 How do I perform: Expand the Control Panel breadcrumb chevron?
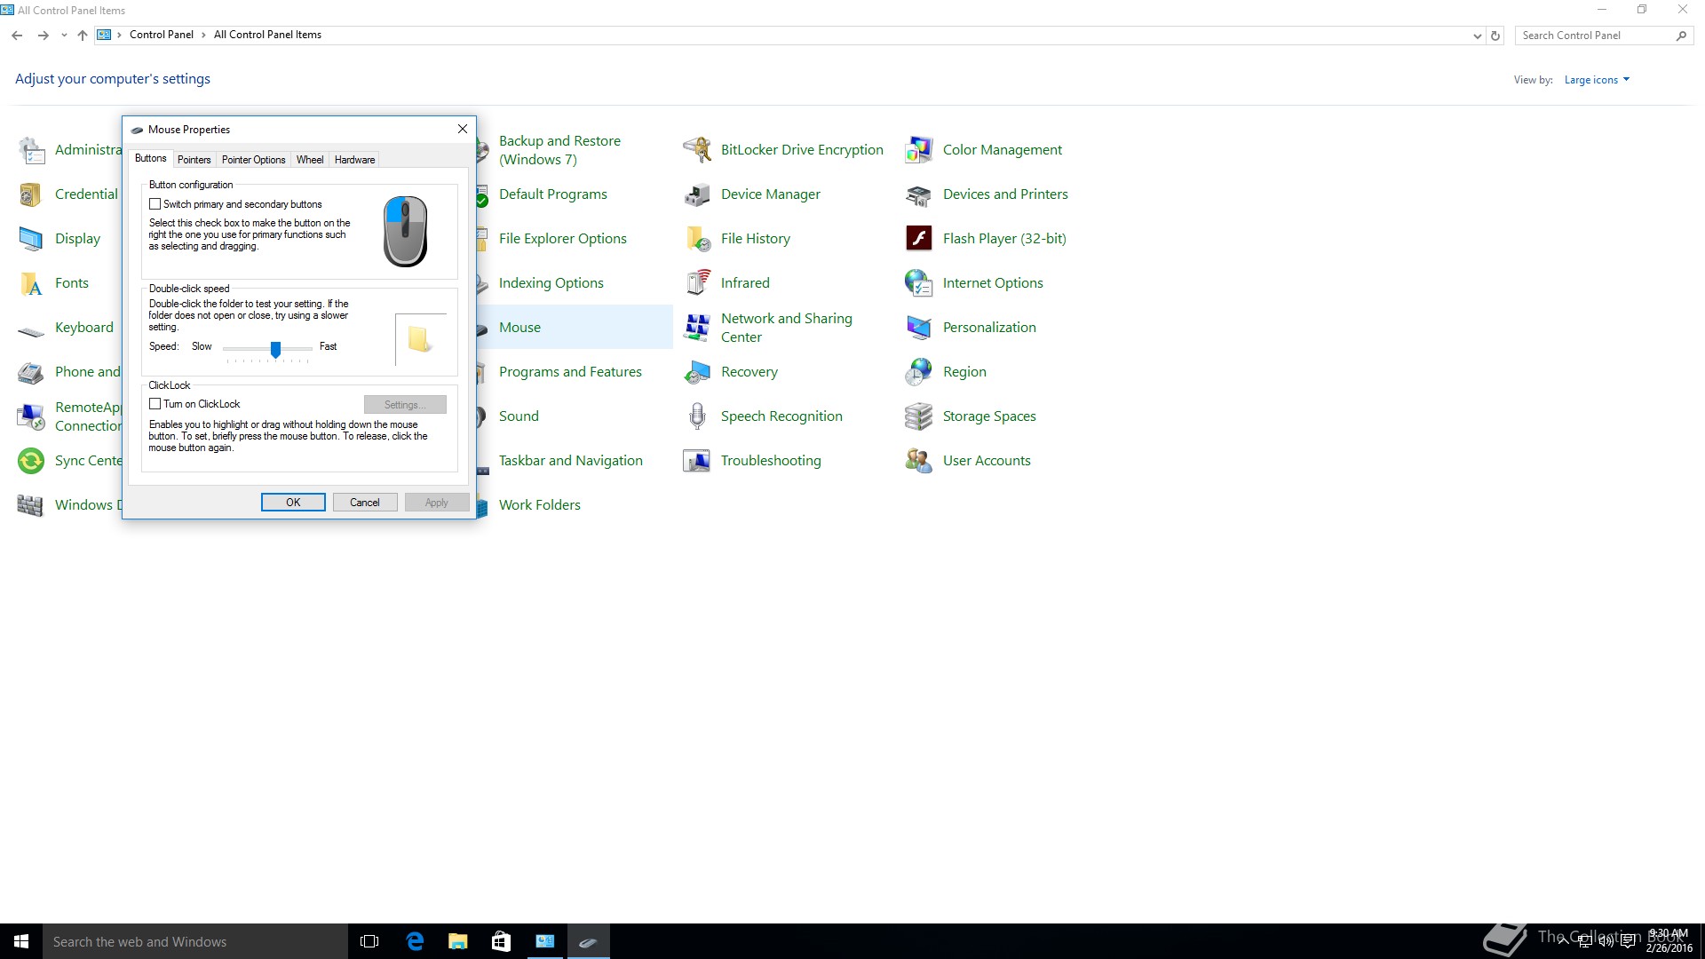tap(204, 35)
